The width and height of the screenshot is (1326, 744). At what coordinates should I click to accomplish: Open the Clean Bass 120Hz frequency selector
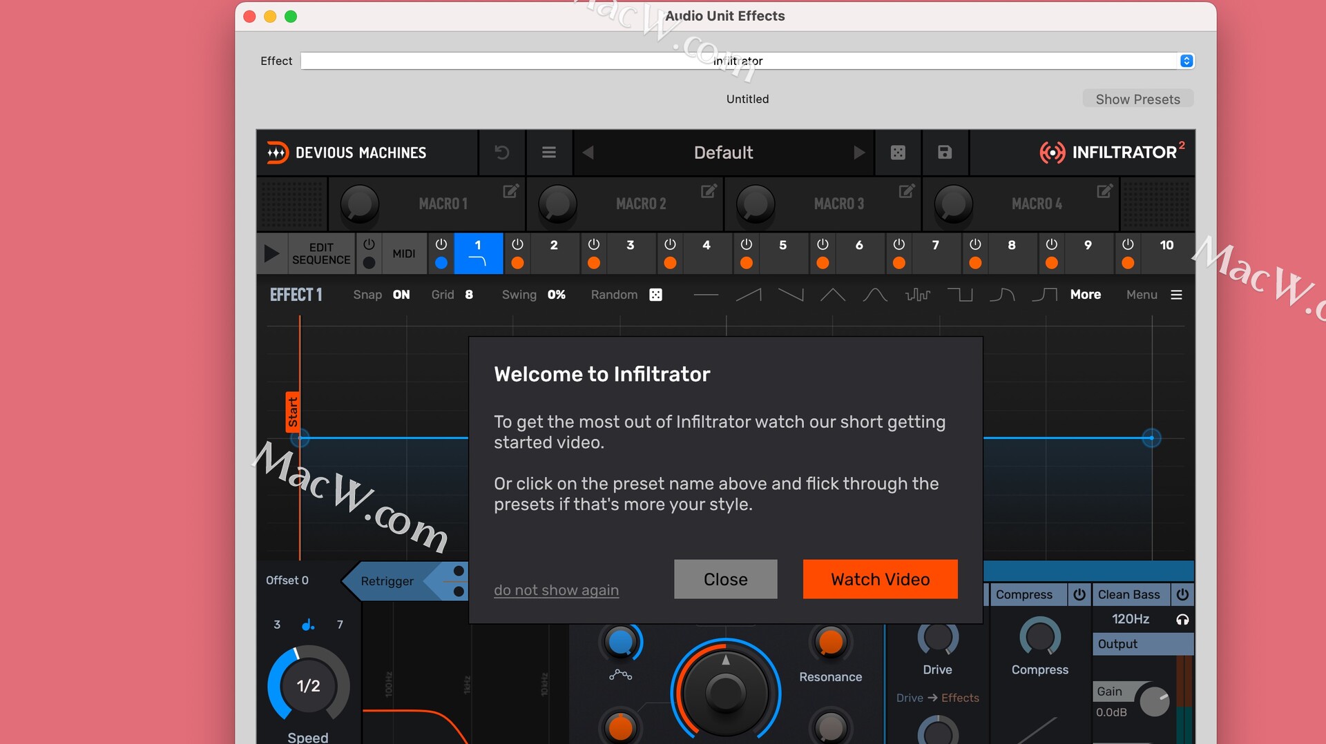[x=1131, y=619]
